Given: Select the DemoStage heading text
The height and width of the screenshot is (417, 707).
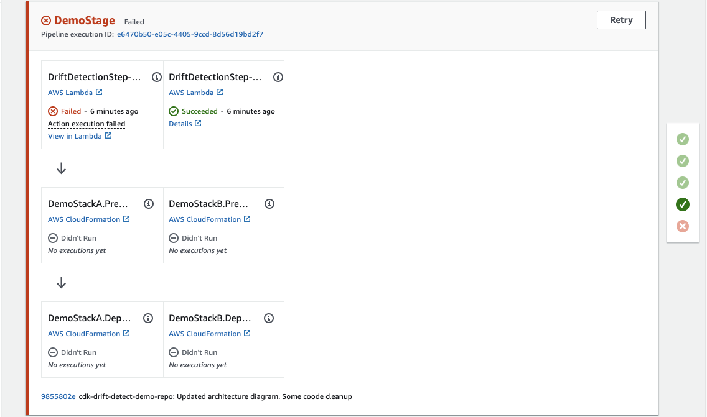Looking at the screenshot, I should point(84,21).
